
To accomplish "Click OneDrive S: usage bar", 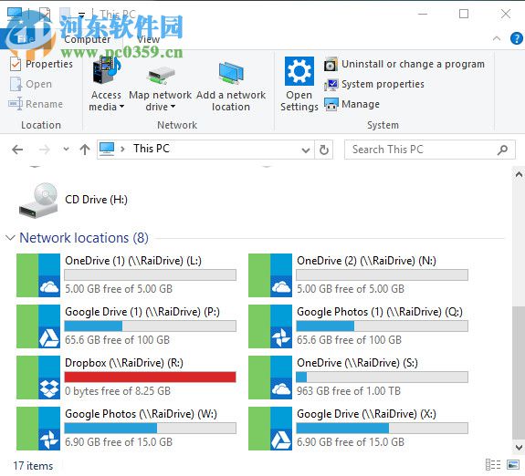I will [x=382, y=377].
